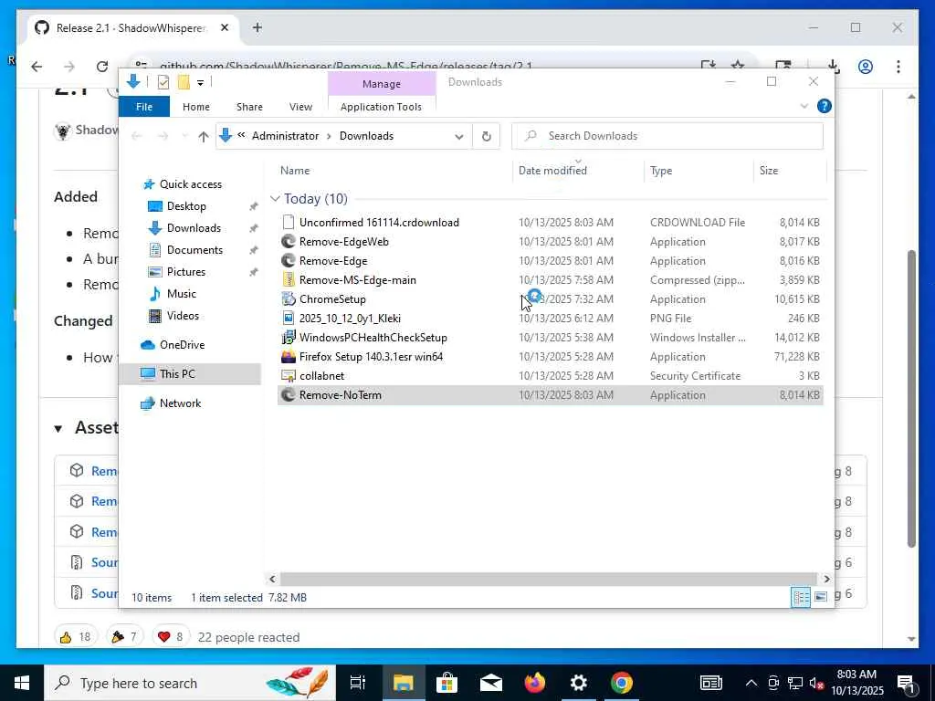Select the Manage contextual tab
935x701 pixels.
point(382,84)
